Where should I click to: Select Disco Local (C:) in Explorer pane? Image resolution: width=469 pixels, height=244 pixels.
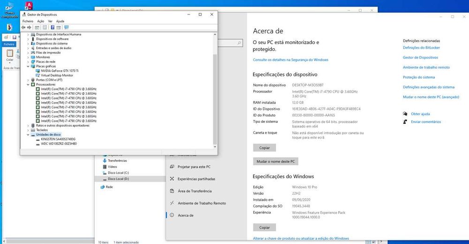coord(118,173)
